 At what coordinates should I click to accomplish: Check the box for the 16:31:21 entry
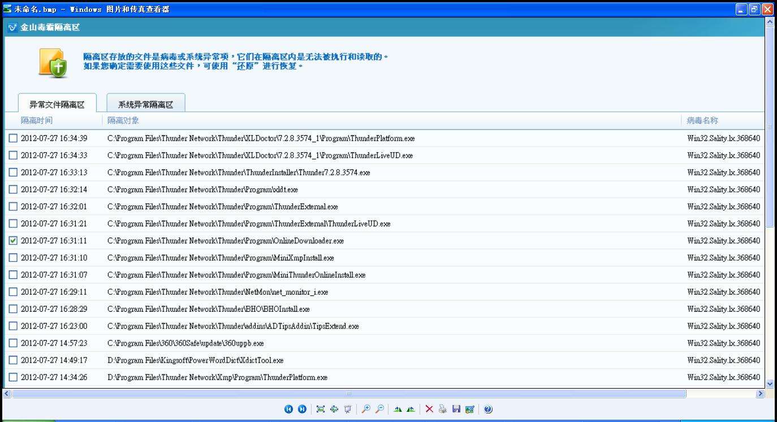point(13,223)
